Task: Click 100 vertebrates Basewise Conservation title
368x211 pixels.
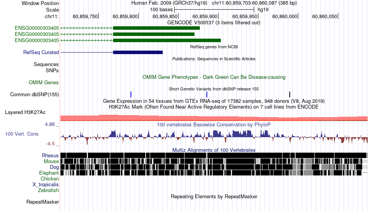Action: pyautogui.click(x=214, y=124)
